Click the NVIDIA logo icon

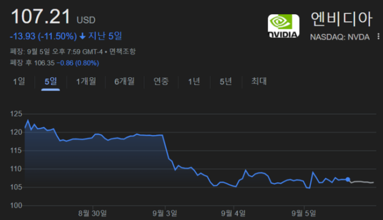click(284, 26)
